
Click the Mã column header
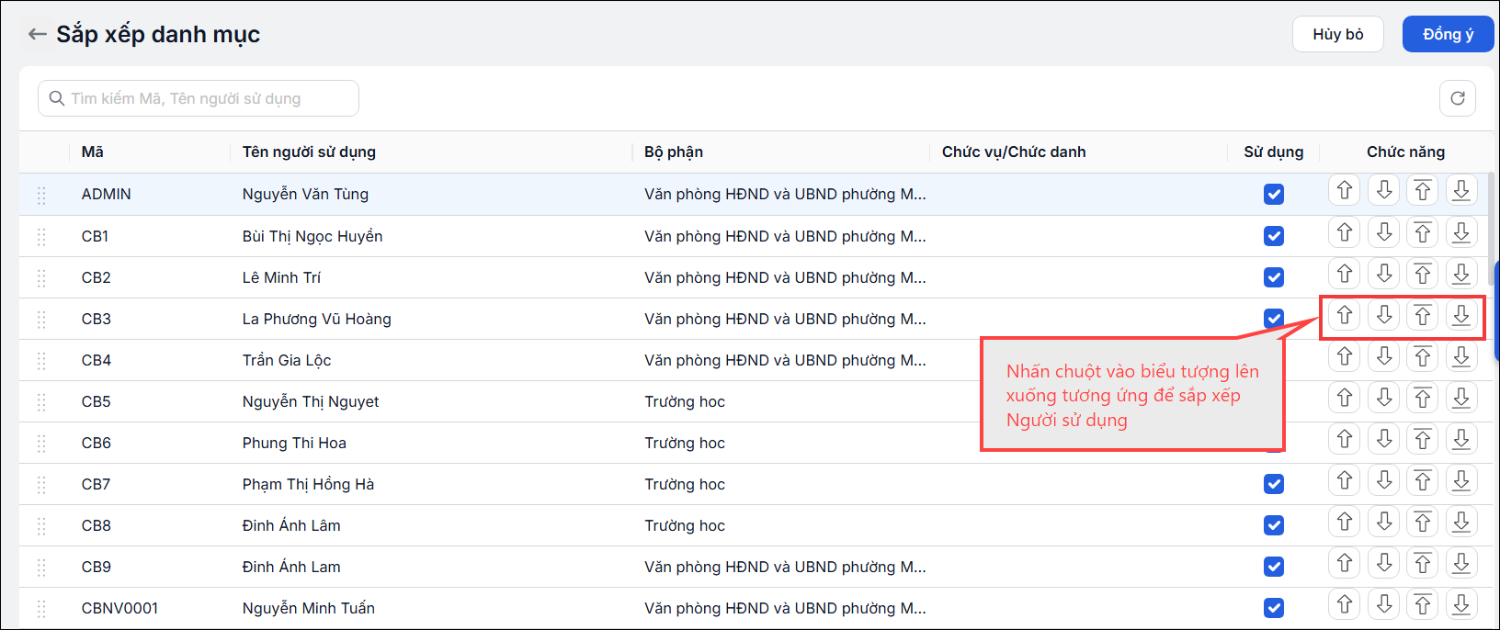coord(92,152)
